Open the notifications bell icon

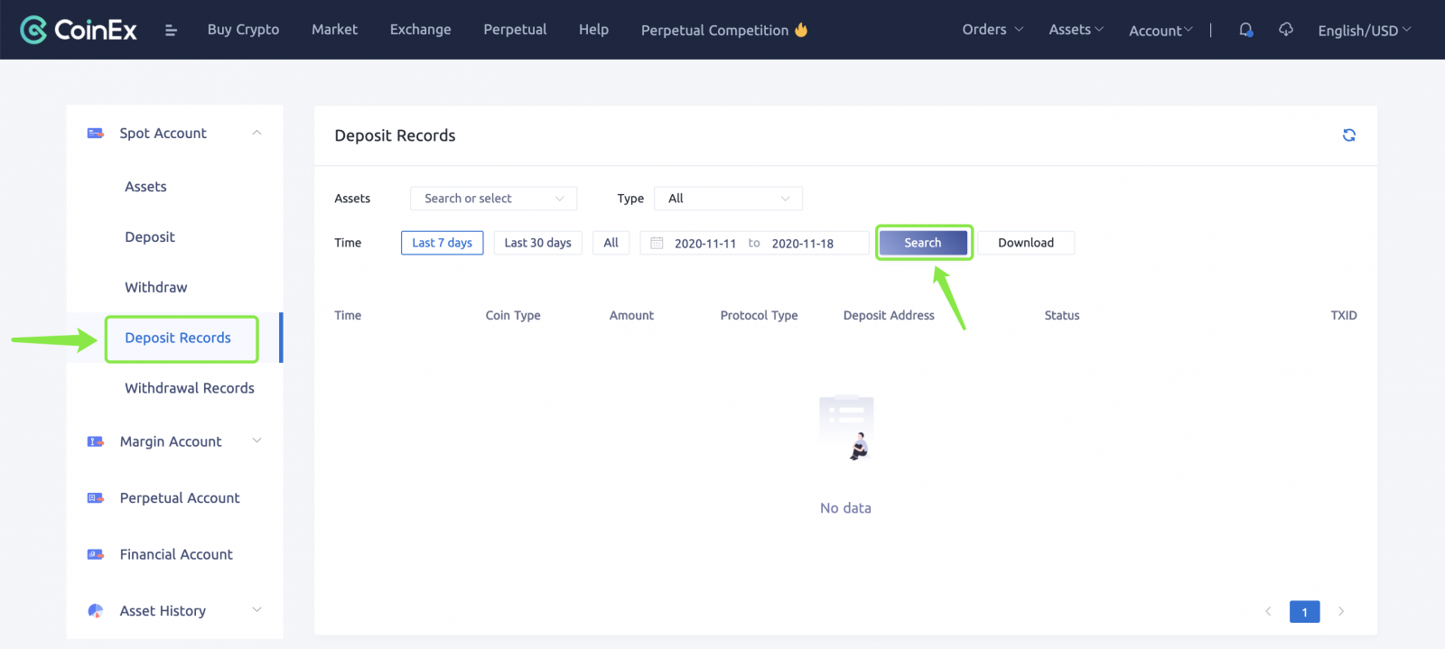[1245, 30]
